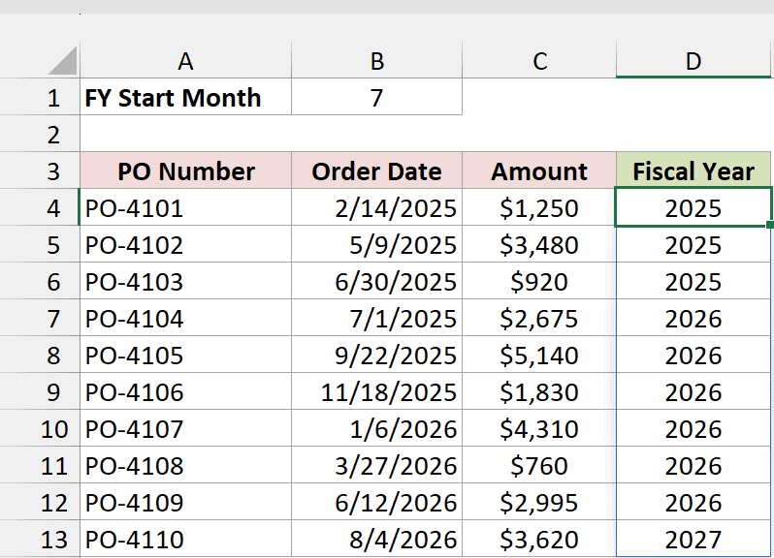Select cell PO-4109
Image resolution: width=774 pixels, height=558 pixels.
pos(185,502)
